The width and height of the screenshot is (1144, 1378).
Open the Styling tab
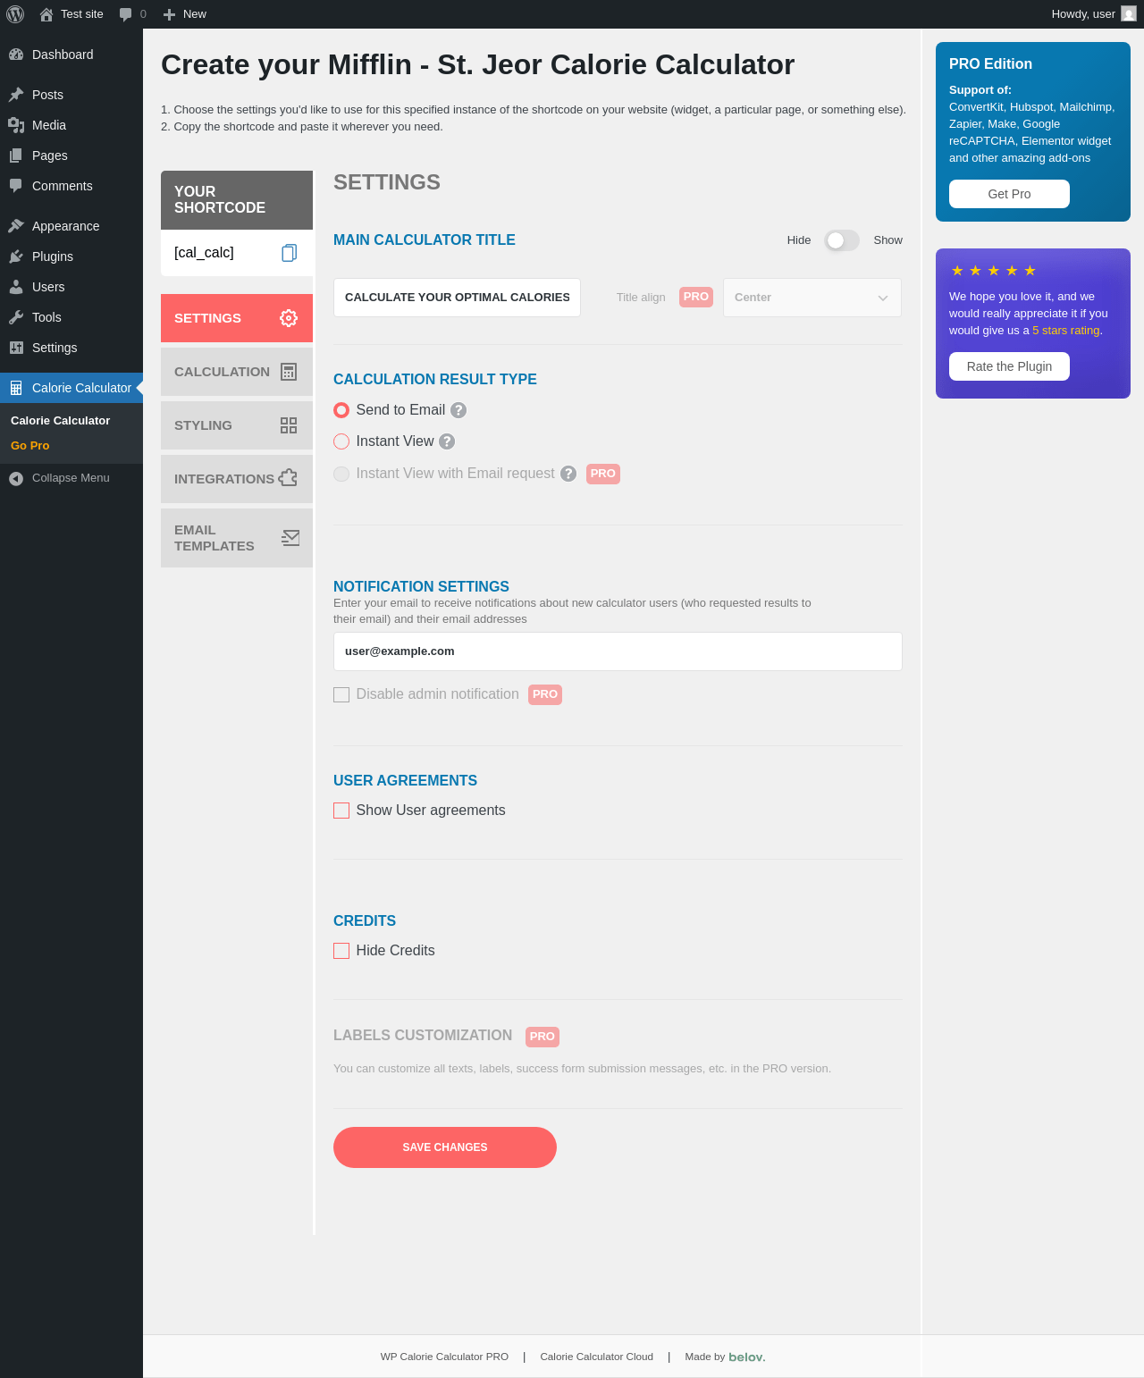point(237,425)
